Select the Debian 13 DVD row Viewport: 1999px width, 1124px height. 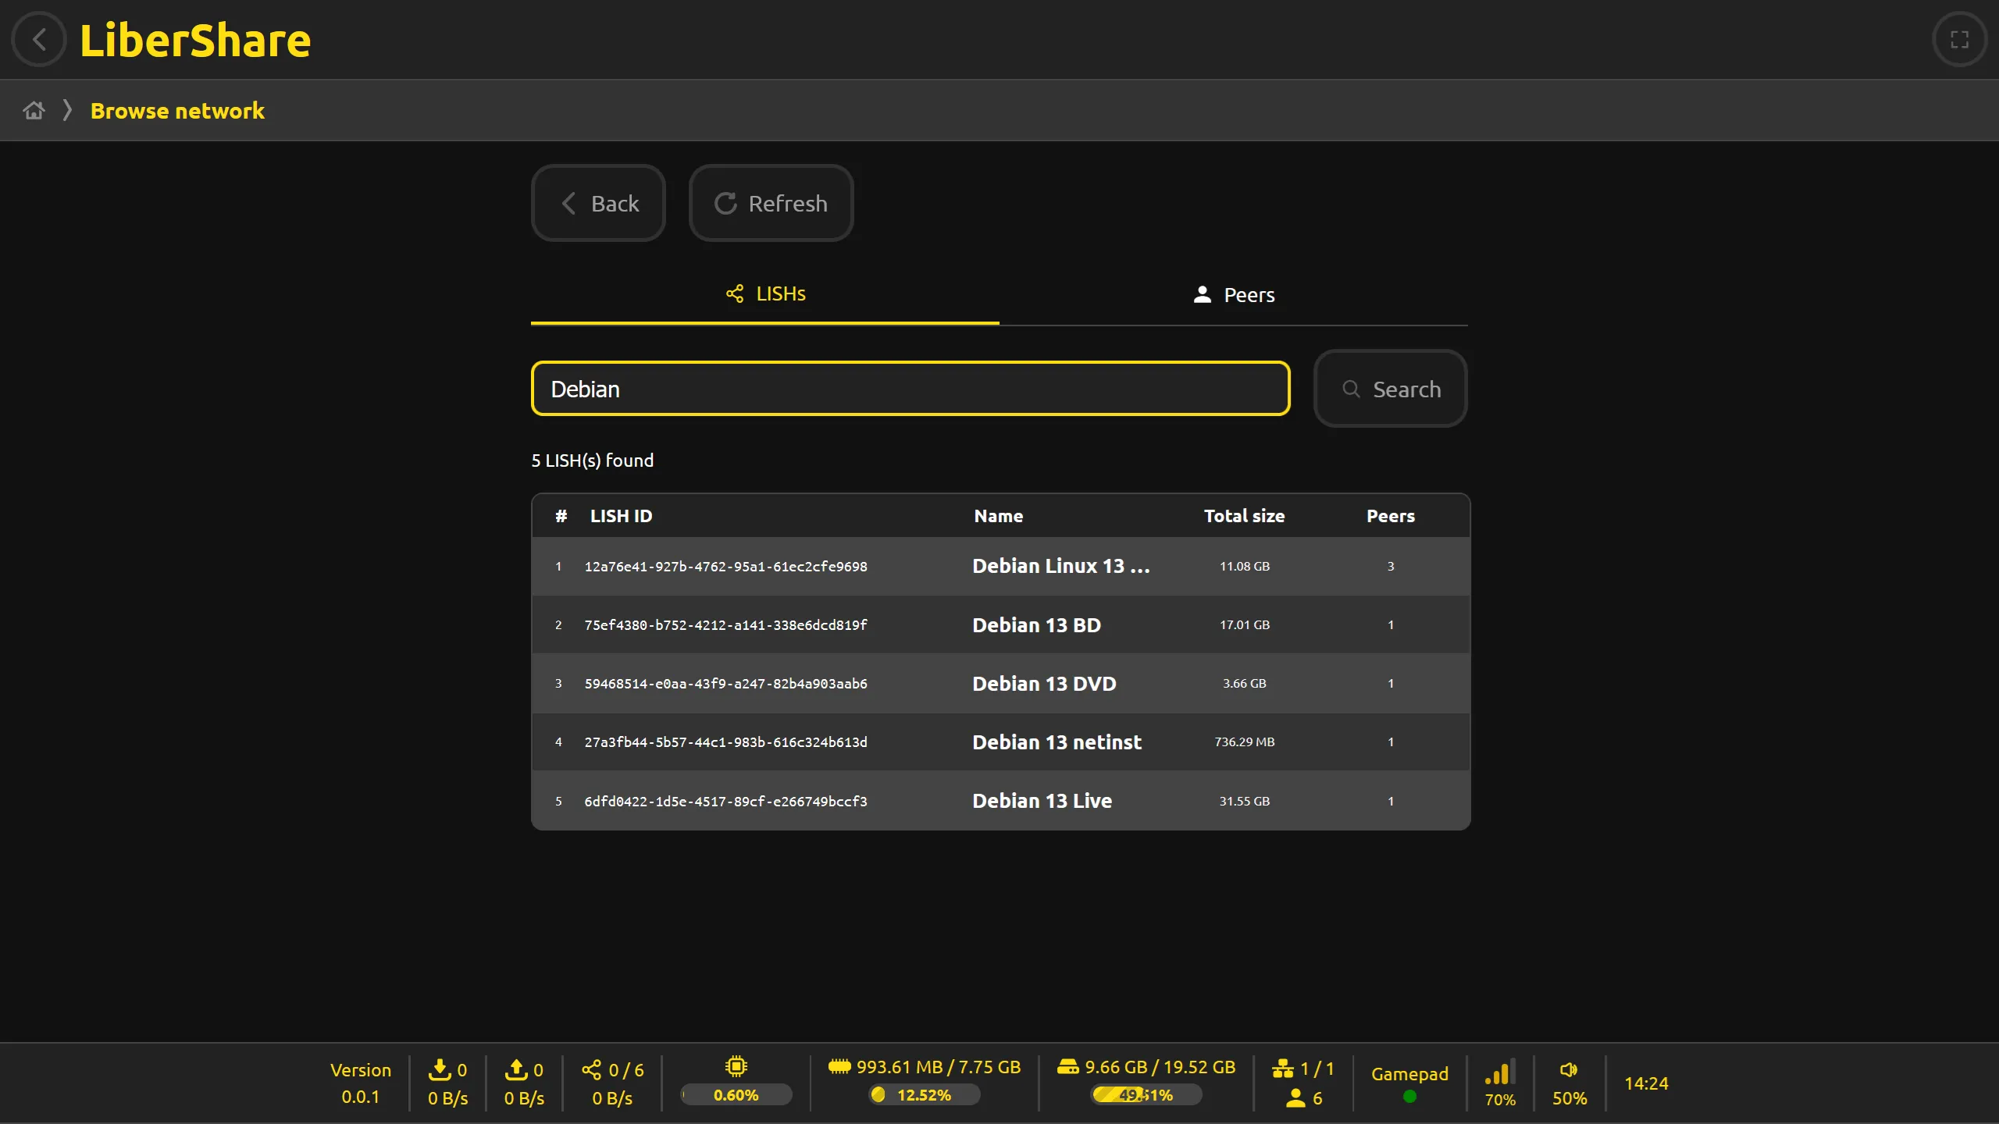click(x=1000, y=683)
